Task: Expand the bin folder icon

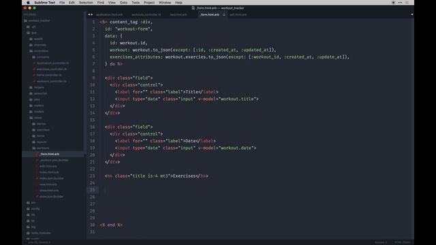Action: [x=28, y=203]
